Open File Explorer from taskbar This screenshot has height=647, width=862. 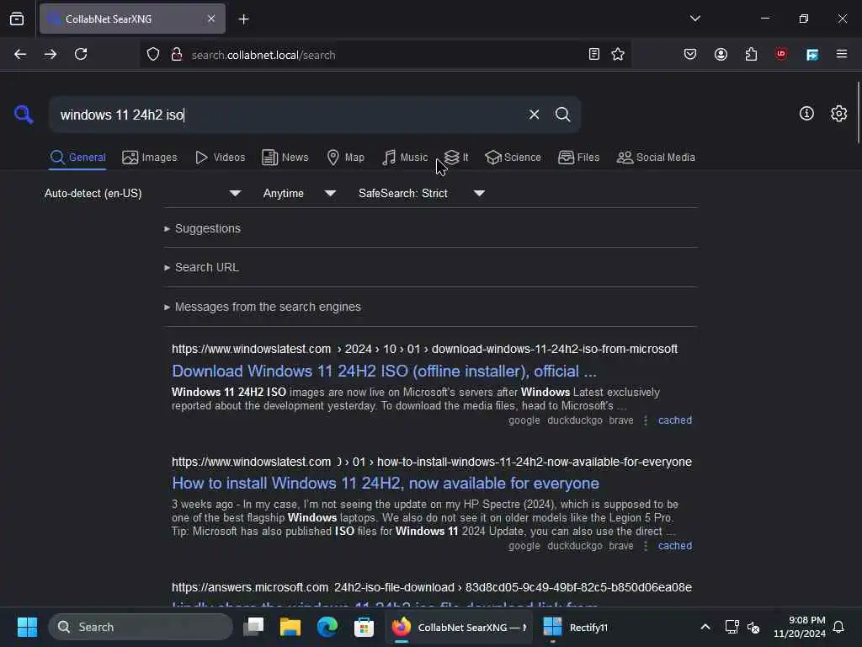pyautogui.click(x=290, y=627)
